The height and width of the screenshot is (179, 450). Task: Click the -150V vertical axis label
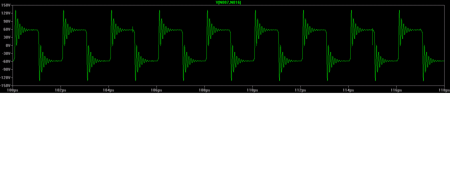pyautogui.click(x=5, y=86)
